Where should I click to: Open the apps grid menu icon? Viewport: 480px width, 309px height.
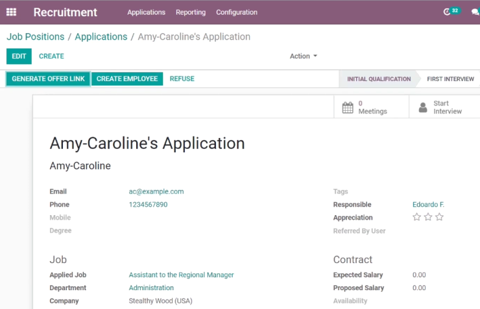pyautogui.click(x=11, y=12)
